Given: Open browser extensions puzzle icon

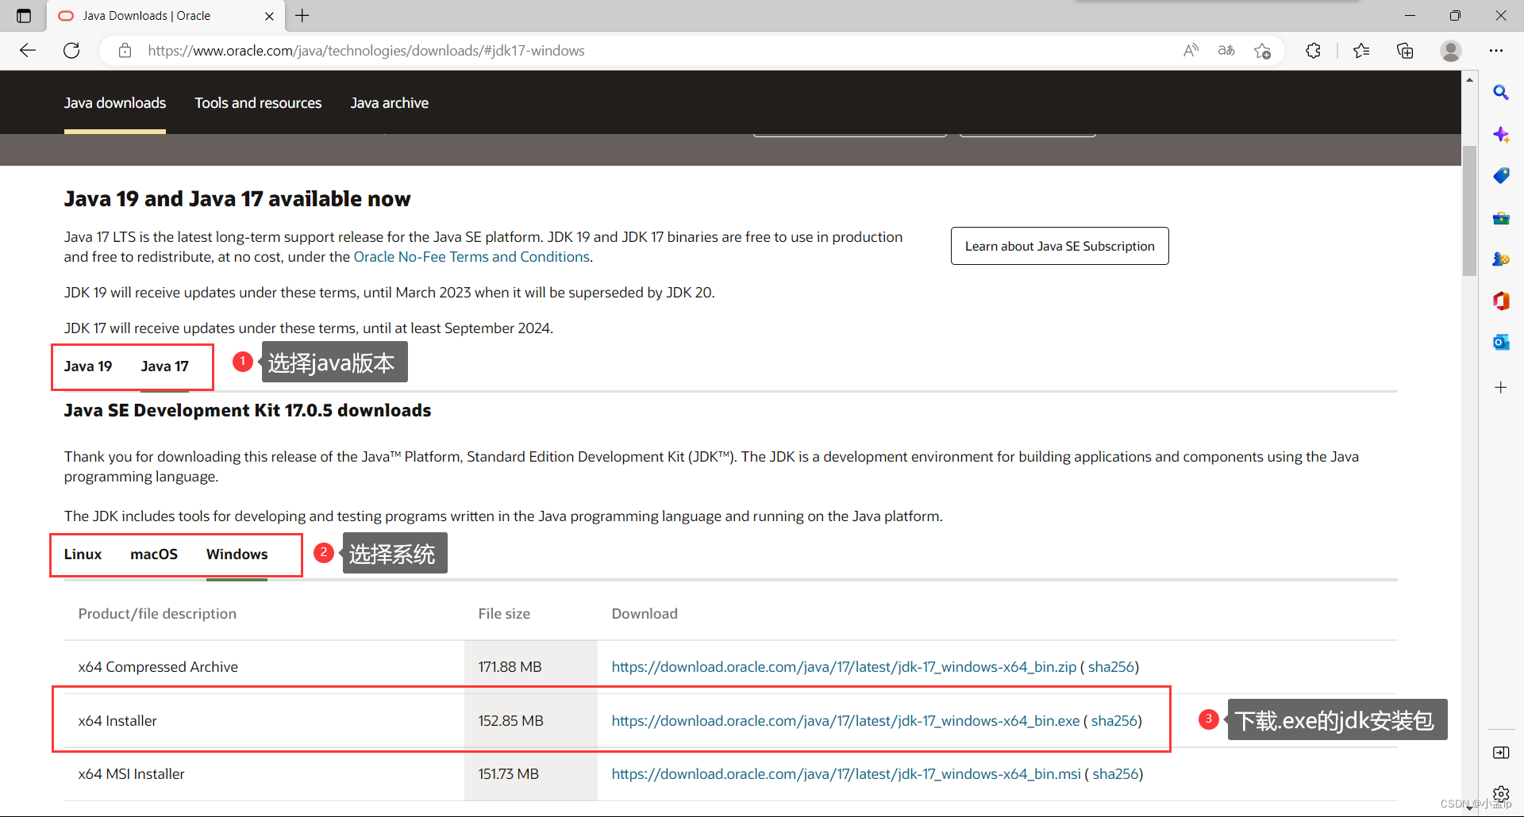Looking at the screenshot, I should (1313, 51).
